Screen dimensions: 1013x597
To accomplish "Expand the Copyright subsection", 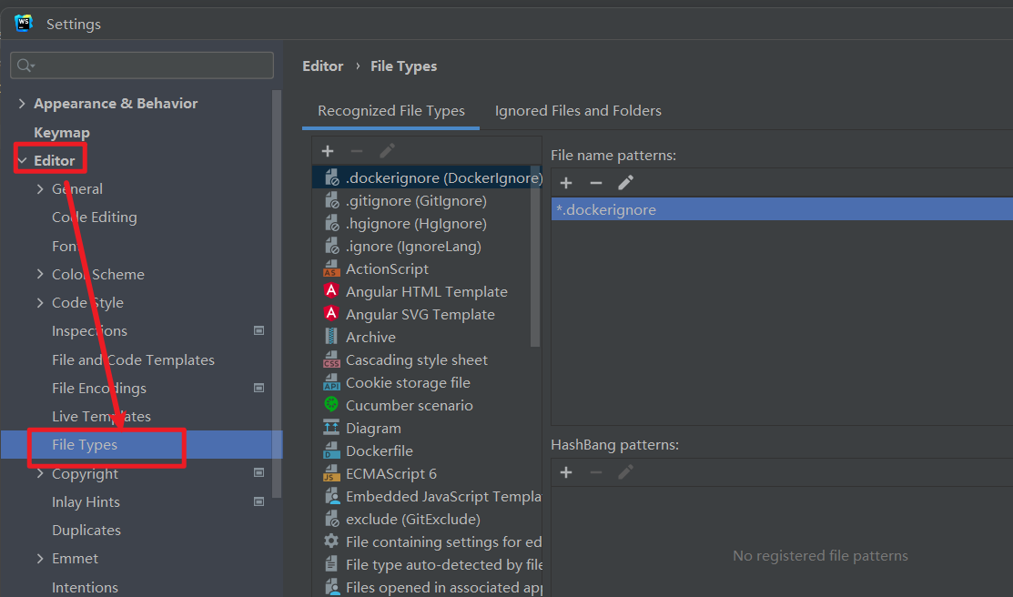I will [40, 473].
